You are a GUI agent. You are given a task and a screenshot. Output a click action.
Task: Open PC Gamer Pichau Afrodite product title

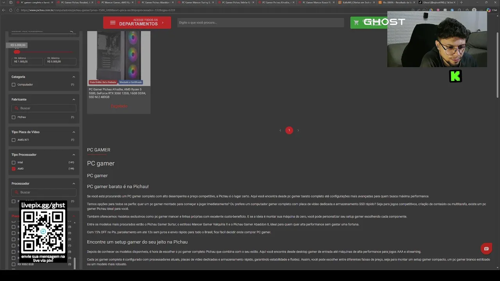click(x=117, y=93)
